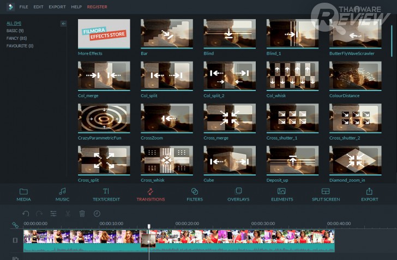Select the CrossZoom transition
Viewport: 397px width, 260px height.
167,118
